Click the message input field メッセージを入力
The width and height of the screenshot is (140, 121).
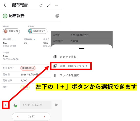point(36,105)
